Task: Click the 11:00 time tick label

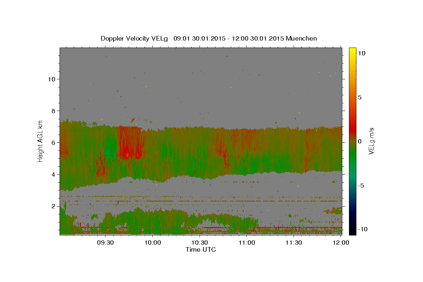Action: 247,243
